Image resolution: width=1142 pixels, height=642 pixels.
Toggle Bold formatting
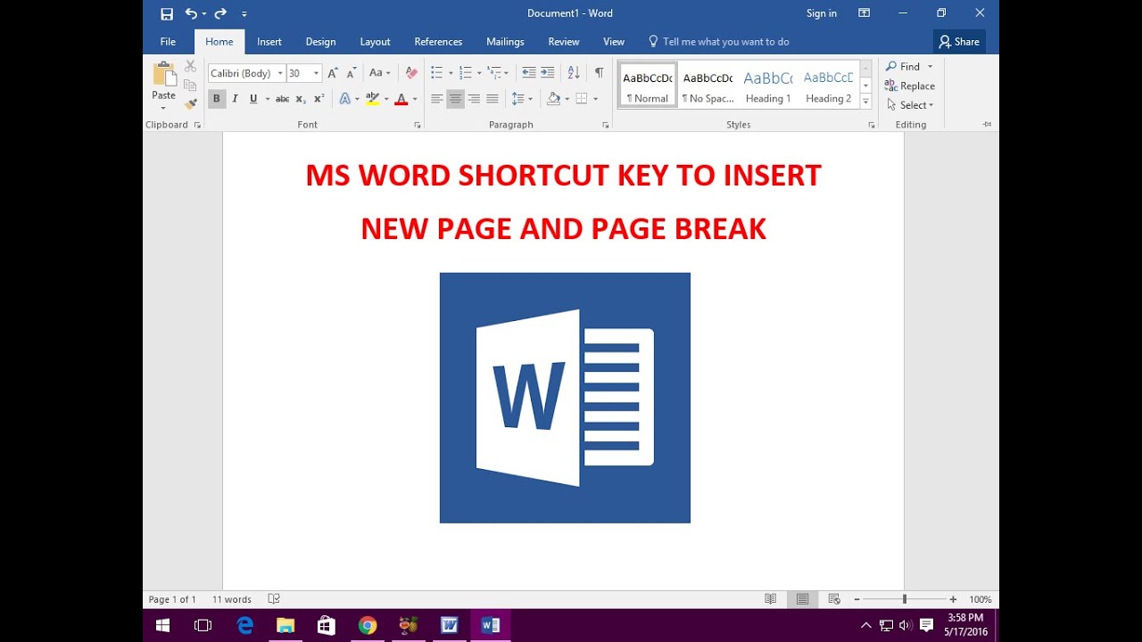[216, 99]
